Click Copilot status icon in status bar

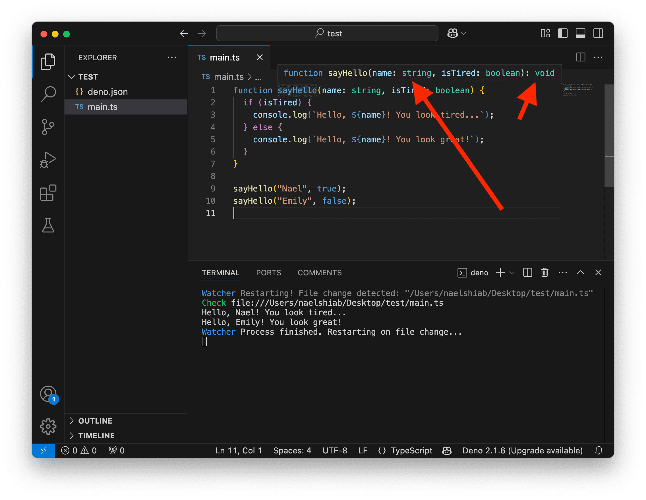click(447, 450)
